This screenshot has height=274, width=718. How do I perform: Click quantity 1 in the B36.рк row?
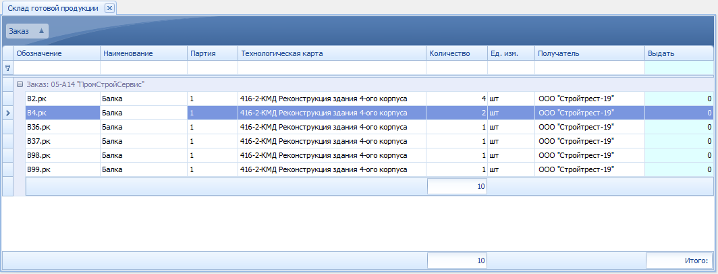click(x=457, y=127)
